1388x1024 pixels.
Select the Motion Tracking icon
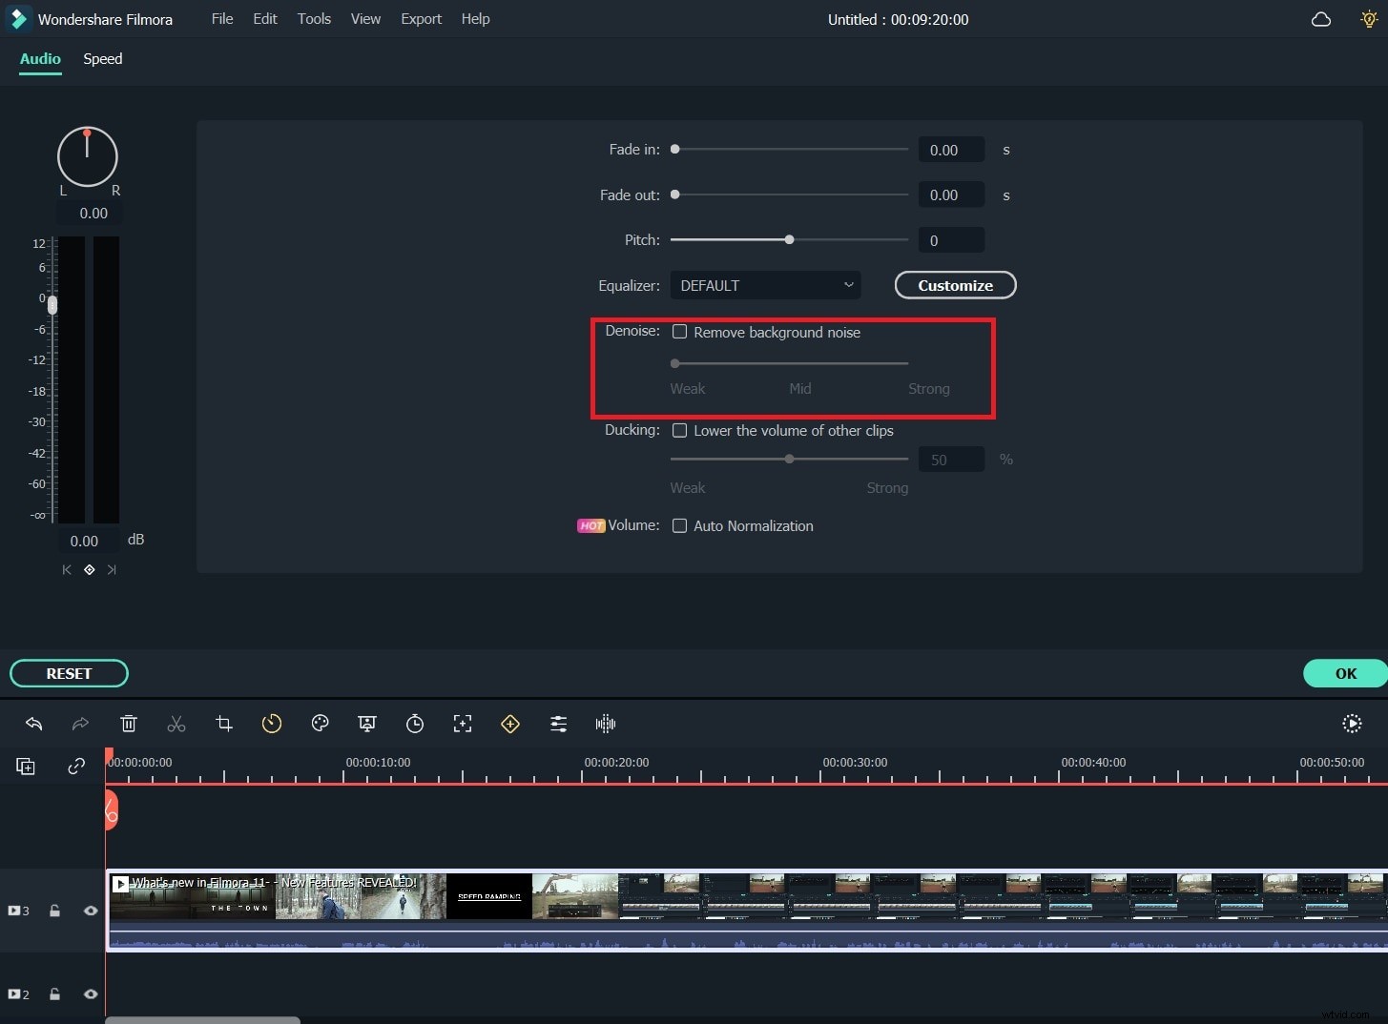[x=463, y=724]
